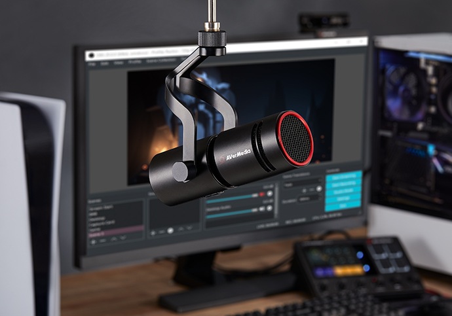This screenshot has width=452, height=316.
Task: Click the OBS logo in title bar
Action: pos(92,55)
